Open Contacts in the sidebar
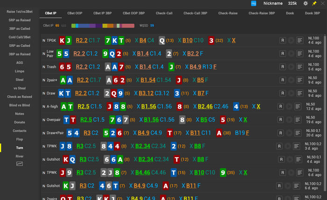This screenshot has height=200, width=327. click(x=20, y=131)
